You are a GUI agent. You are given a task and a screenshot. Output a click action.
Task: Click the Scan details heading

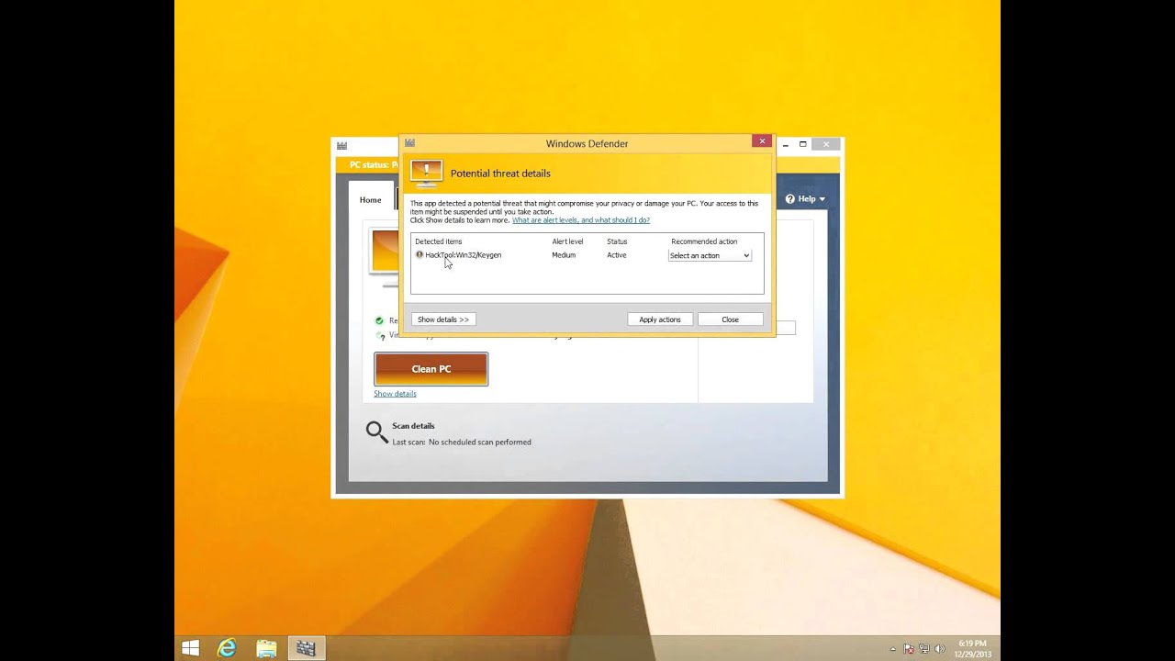point(413,426)
